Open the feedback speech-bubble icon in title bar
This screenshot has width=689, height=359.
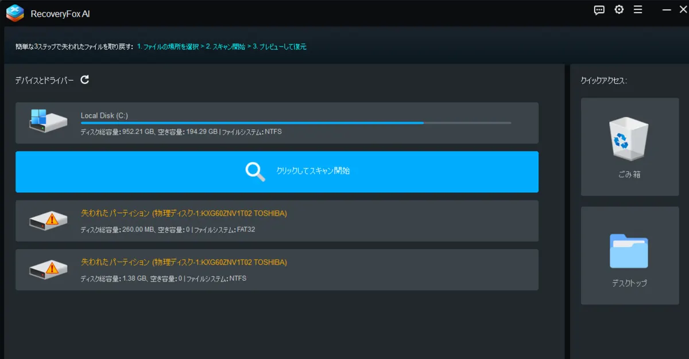(599, 10)
